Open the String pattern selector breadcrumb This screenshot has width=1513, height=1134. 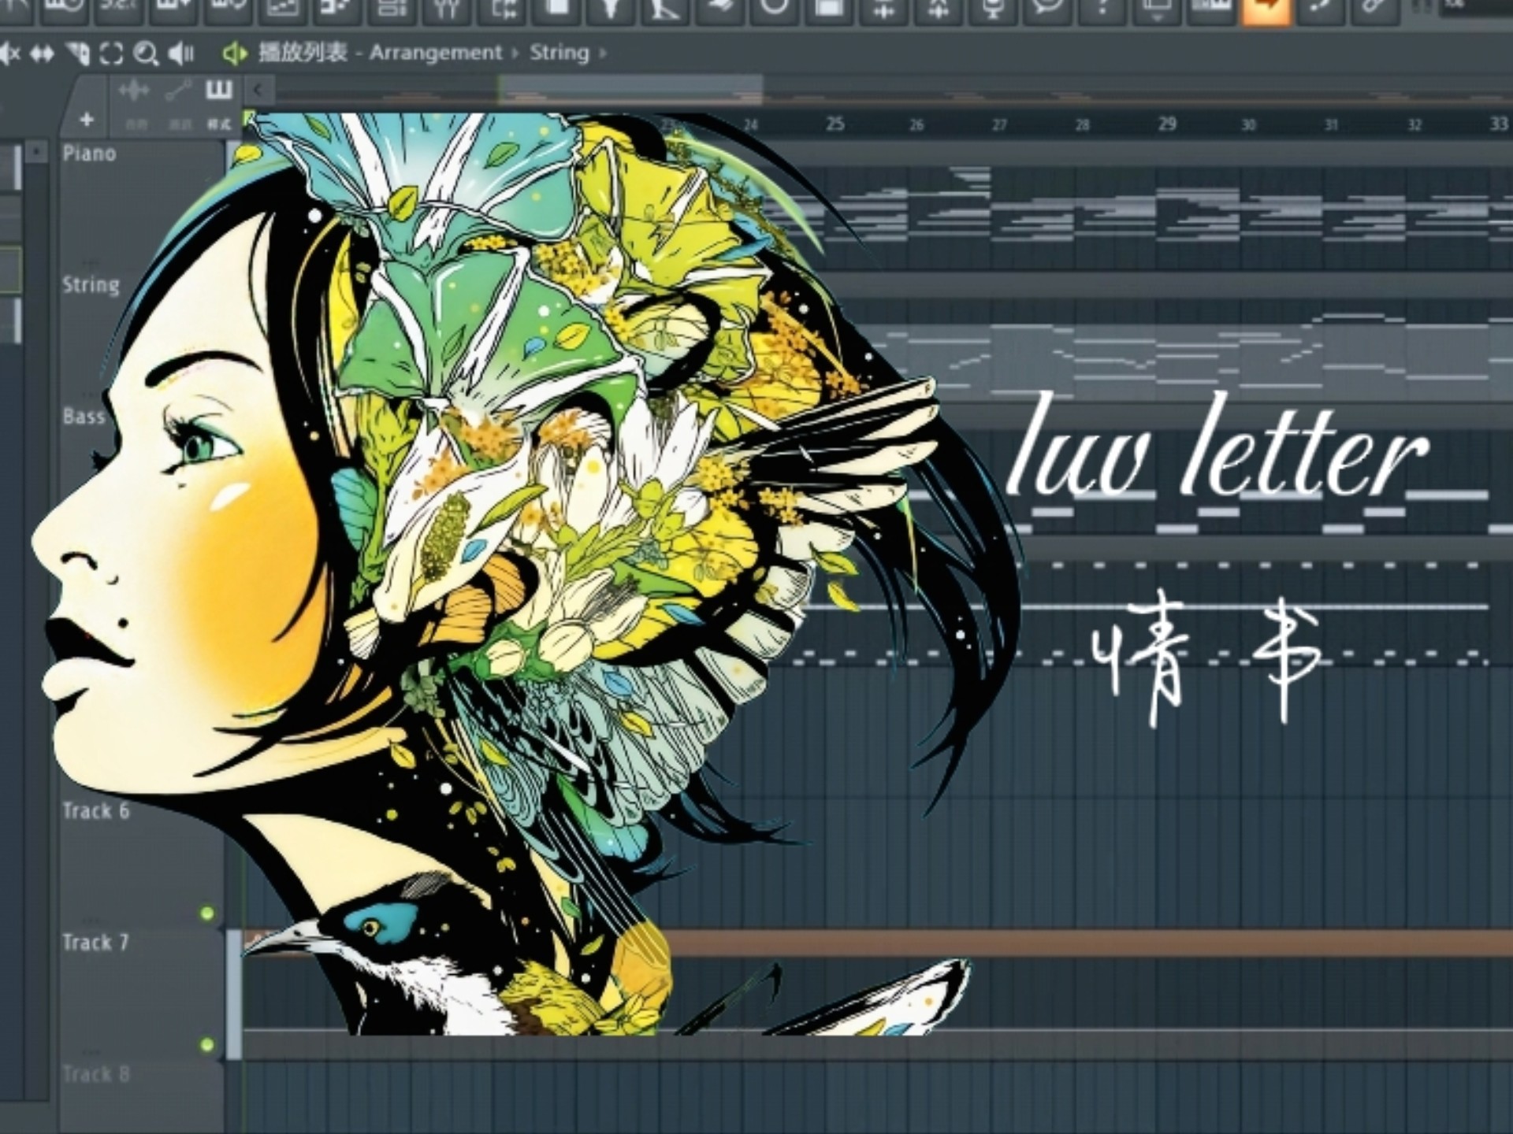pyautogui.click(x=559, y=53)
